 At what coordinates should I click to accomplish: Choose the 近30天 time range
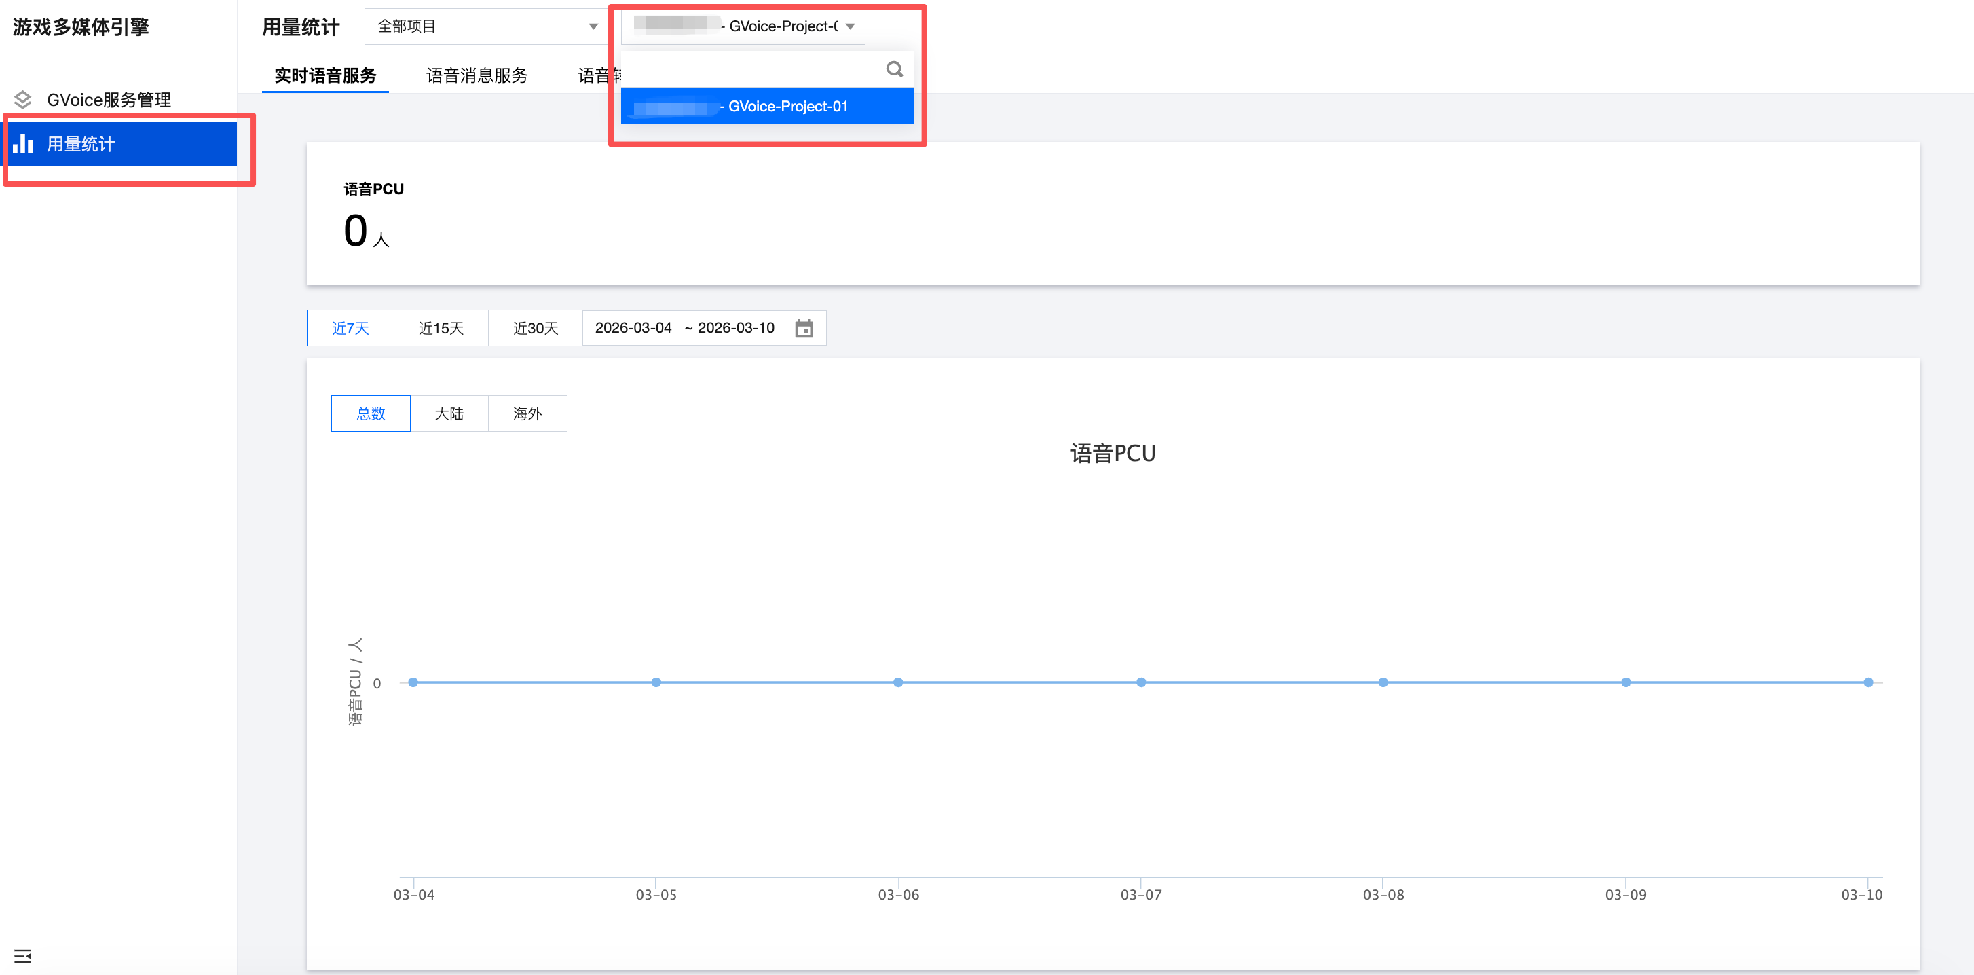(x=535, y=328)
